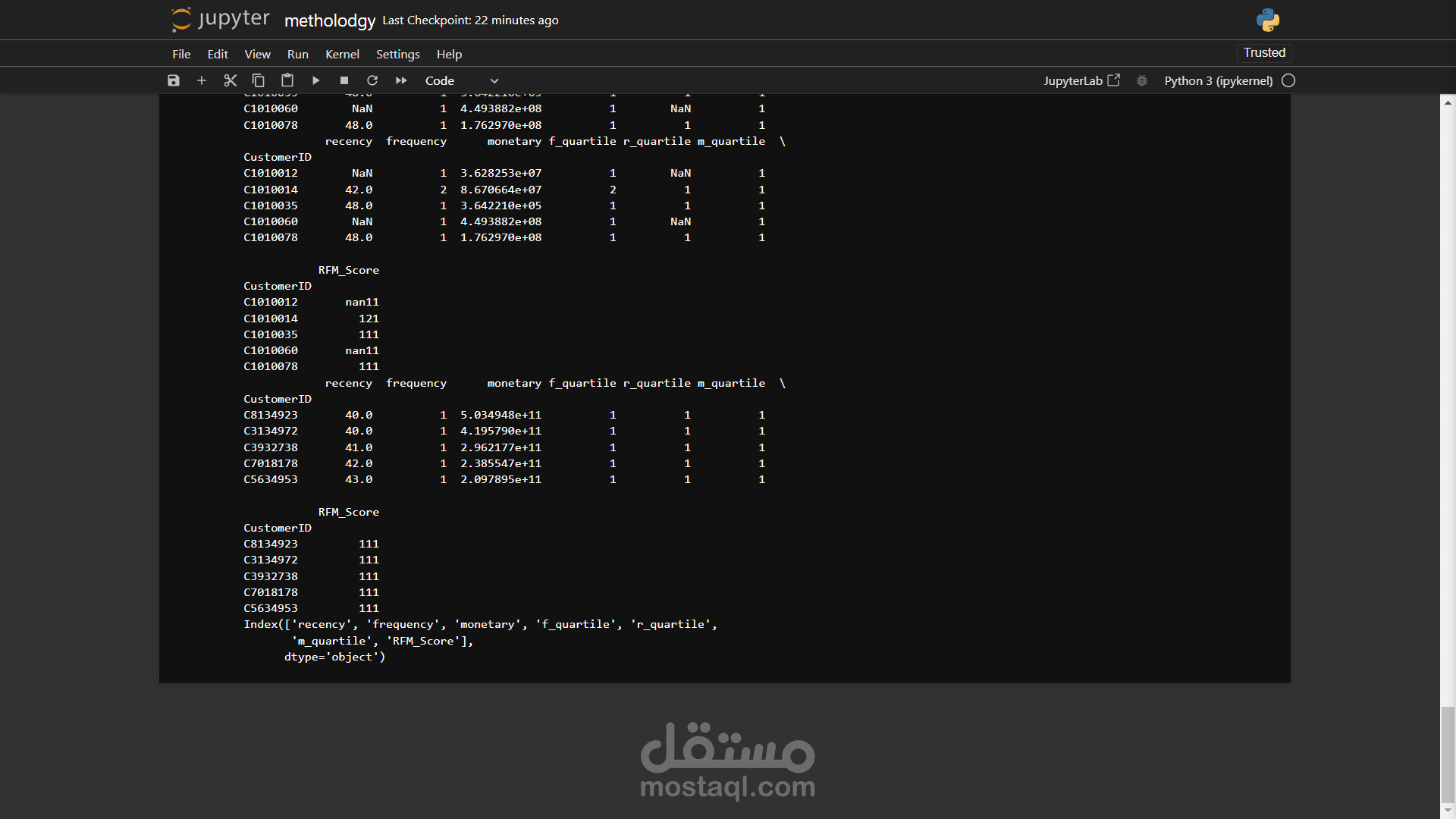The image size is (1456, 819).
Task: Click the Jupyter logo
Action: click(220, 20)
